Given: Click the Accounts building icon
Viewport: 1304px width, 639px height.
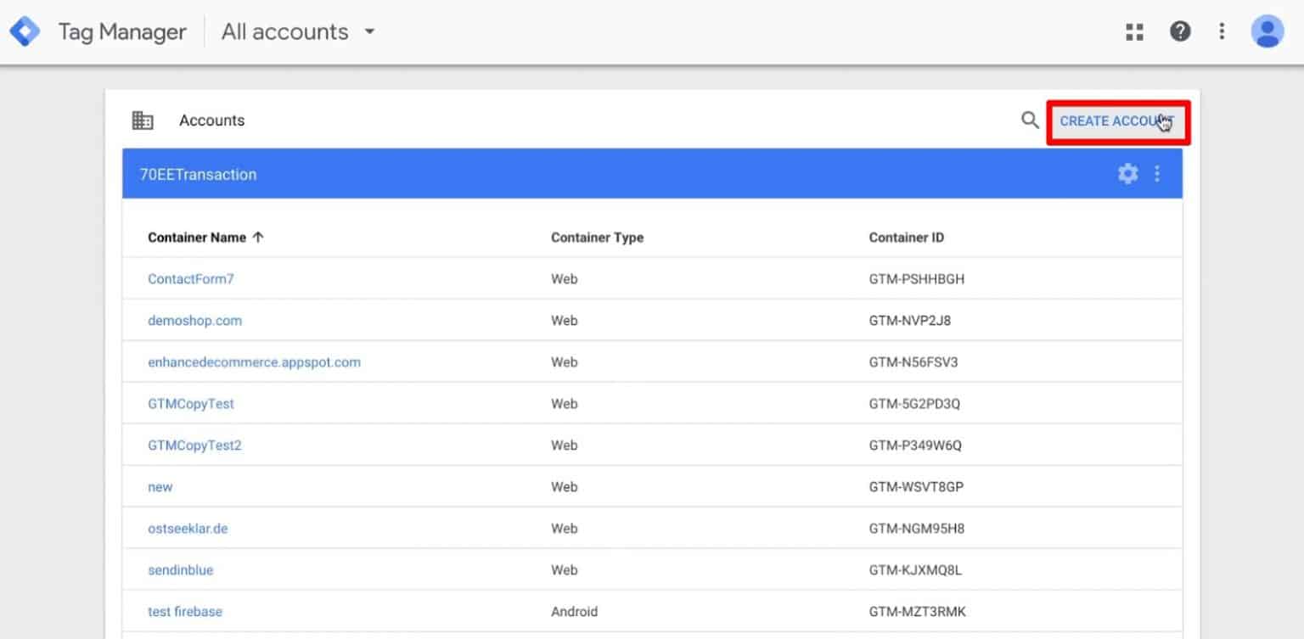Looking at the screenshot, I should [143, 120].
